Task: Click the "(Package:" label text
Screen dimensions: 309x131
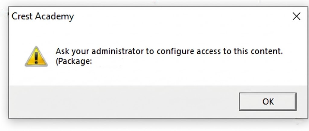Action: [x=74, y=61]
